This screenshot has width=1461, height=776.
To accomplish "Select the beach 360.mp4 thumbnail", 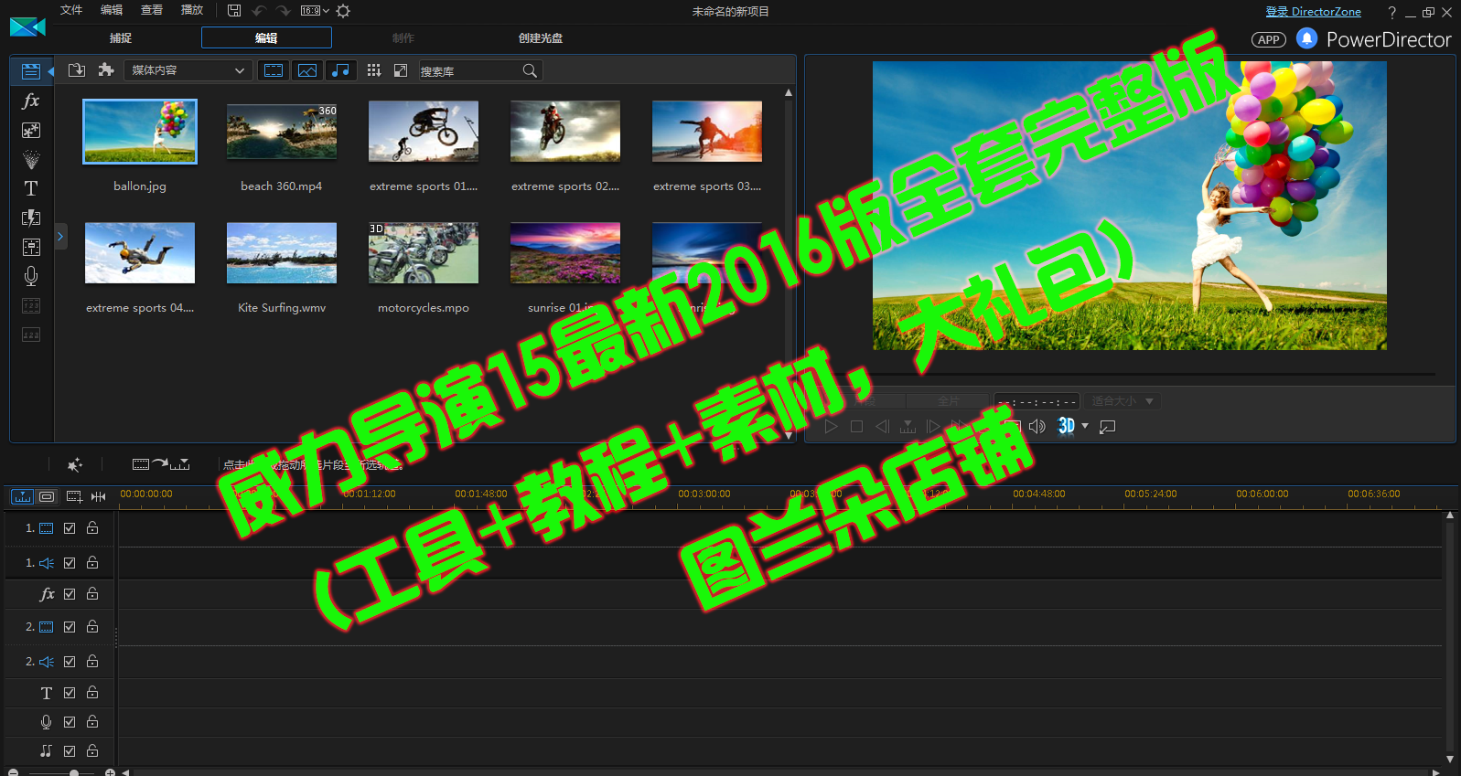I will [282, 132].
